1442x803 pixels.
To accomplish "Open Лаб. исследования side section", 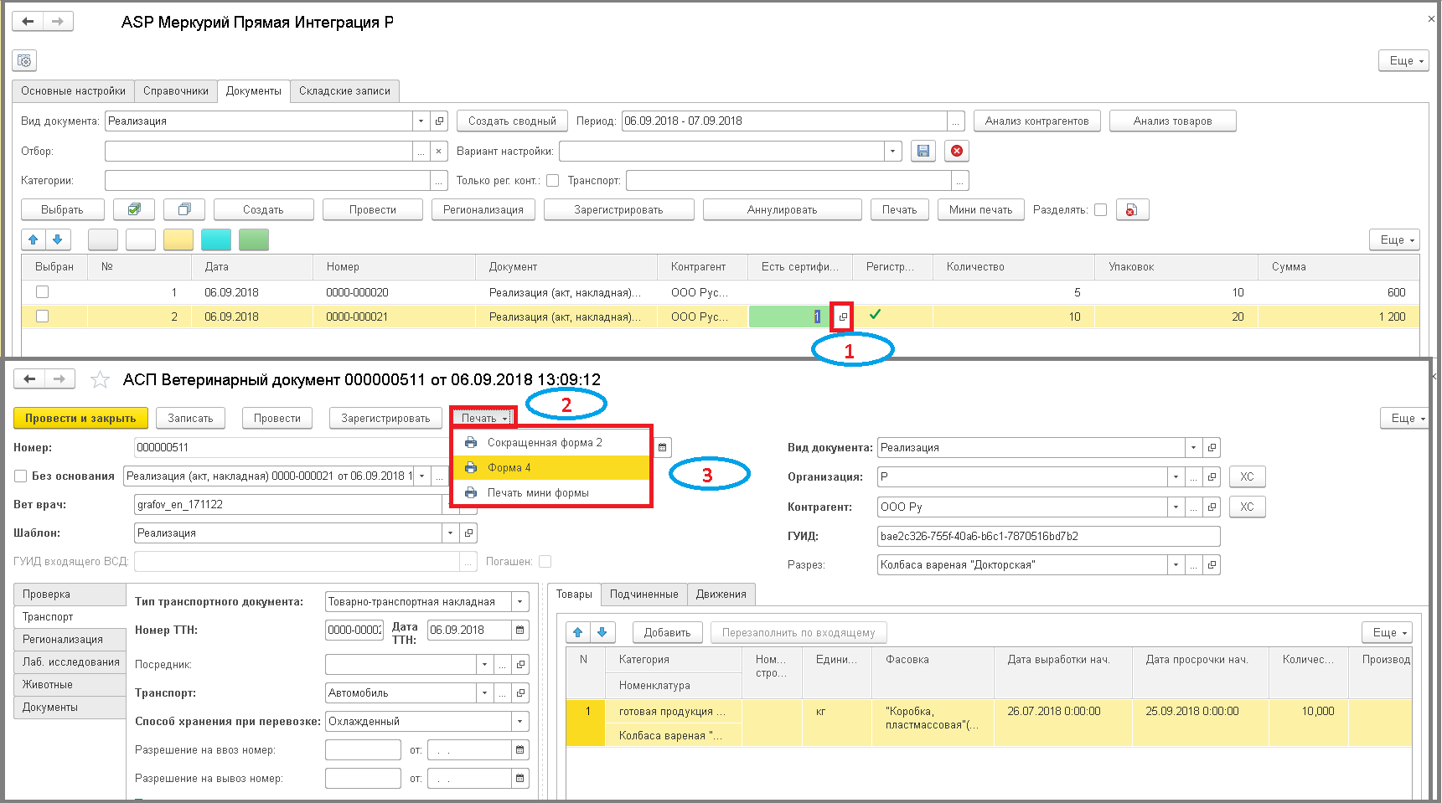I will click(x=70, y=661).
